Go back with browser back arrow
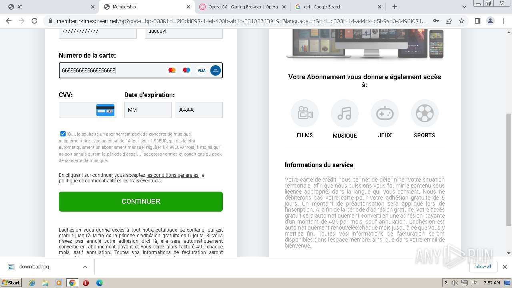The height and width of the screenshot is (288, 512). click(9, 21)
